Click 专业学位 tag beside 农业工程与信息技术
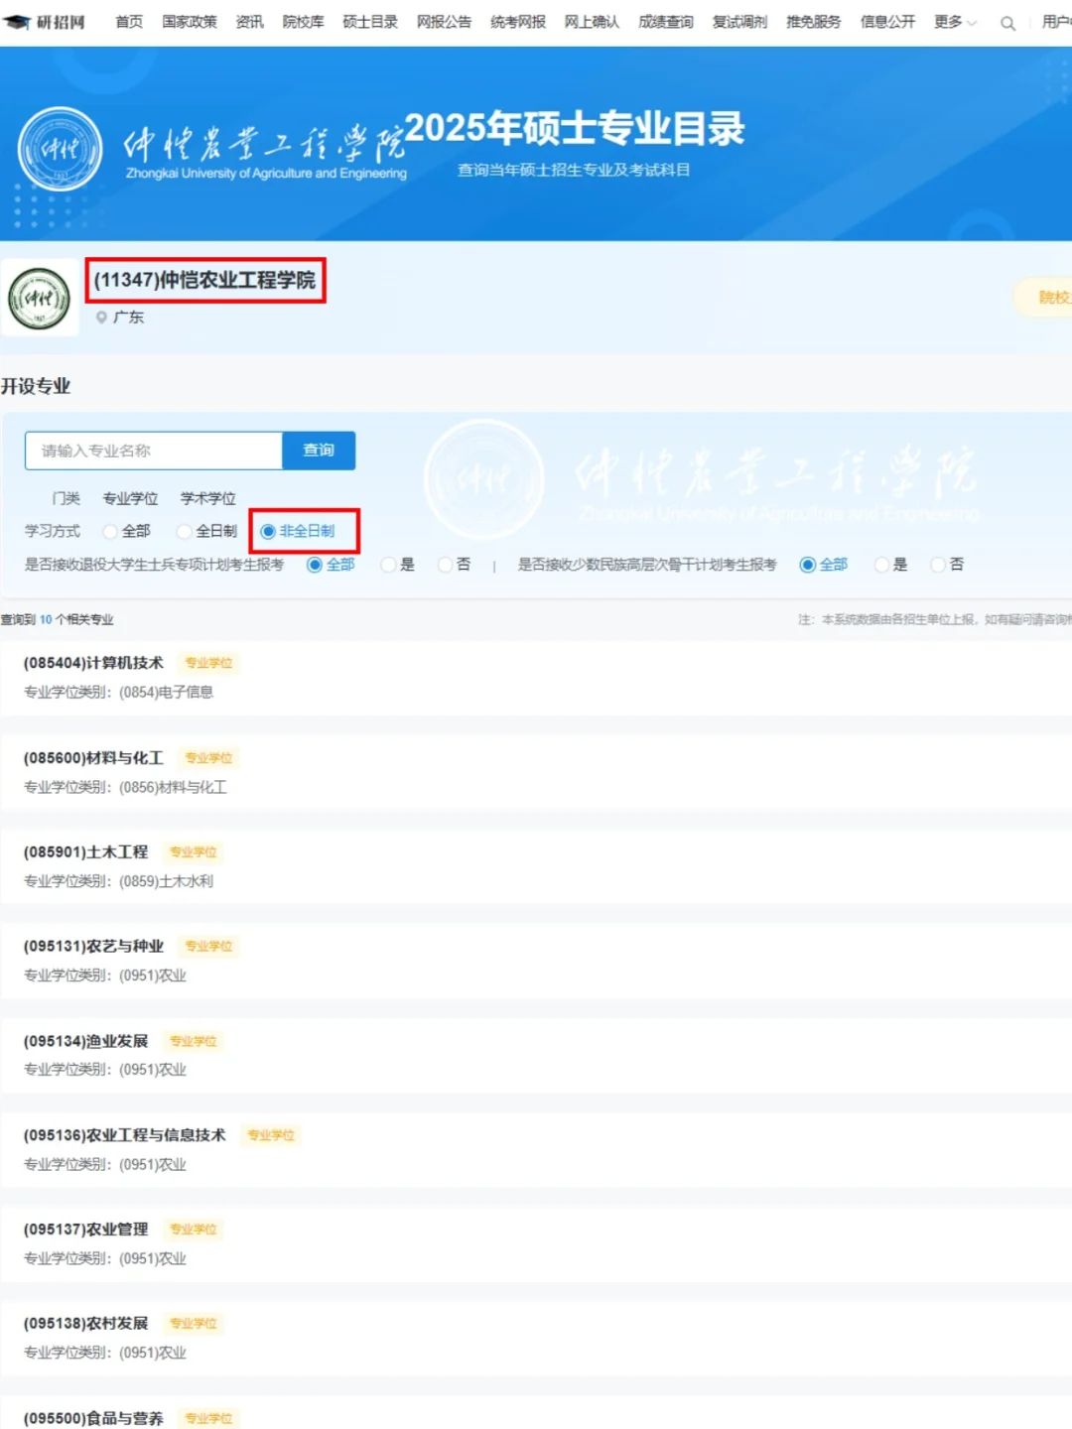This screenshot has width=1072, height=1429. 271,1135
